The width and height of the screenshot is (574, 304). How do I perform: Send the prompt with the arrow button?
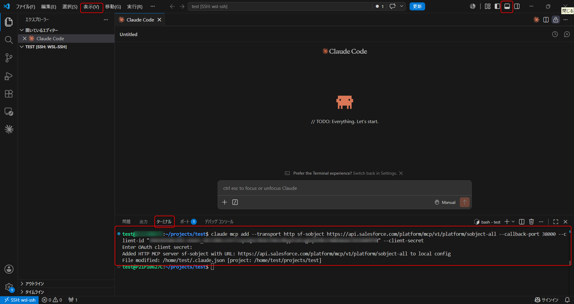[465, 202]
